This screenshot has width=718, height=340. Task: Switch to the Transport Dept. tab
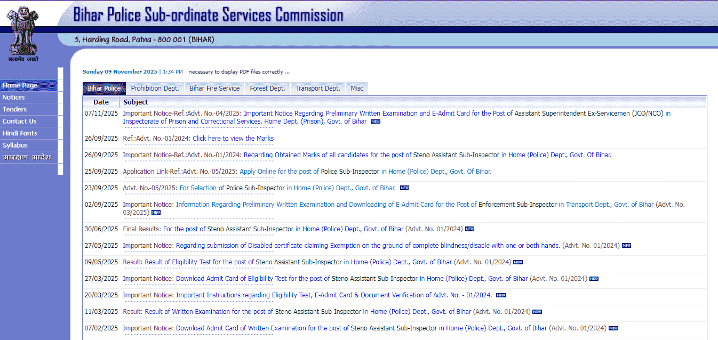point(317,88)
